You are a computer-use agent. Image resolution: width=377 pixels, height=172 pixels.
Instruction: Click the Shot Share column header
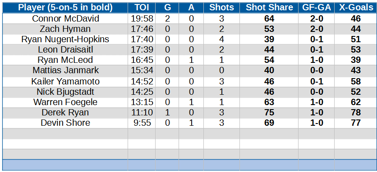269,8
